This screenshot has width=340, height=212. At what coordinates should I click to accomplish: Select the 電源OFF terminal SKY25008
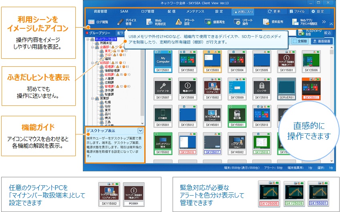point(187,89)
